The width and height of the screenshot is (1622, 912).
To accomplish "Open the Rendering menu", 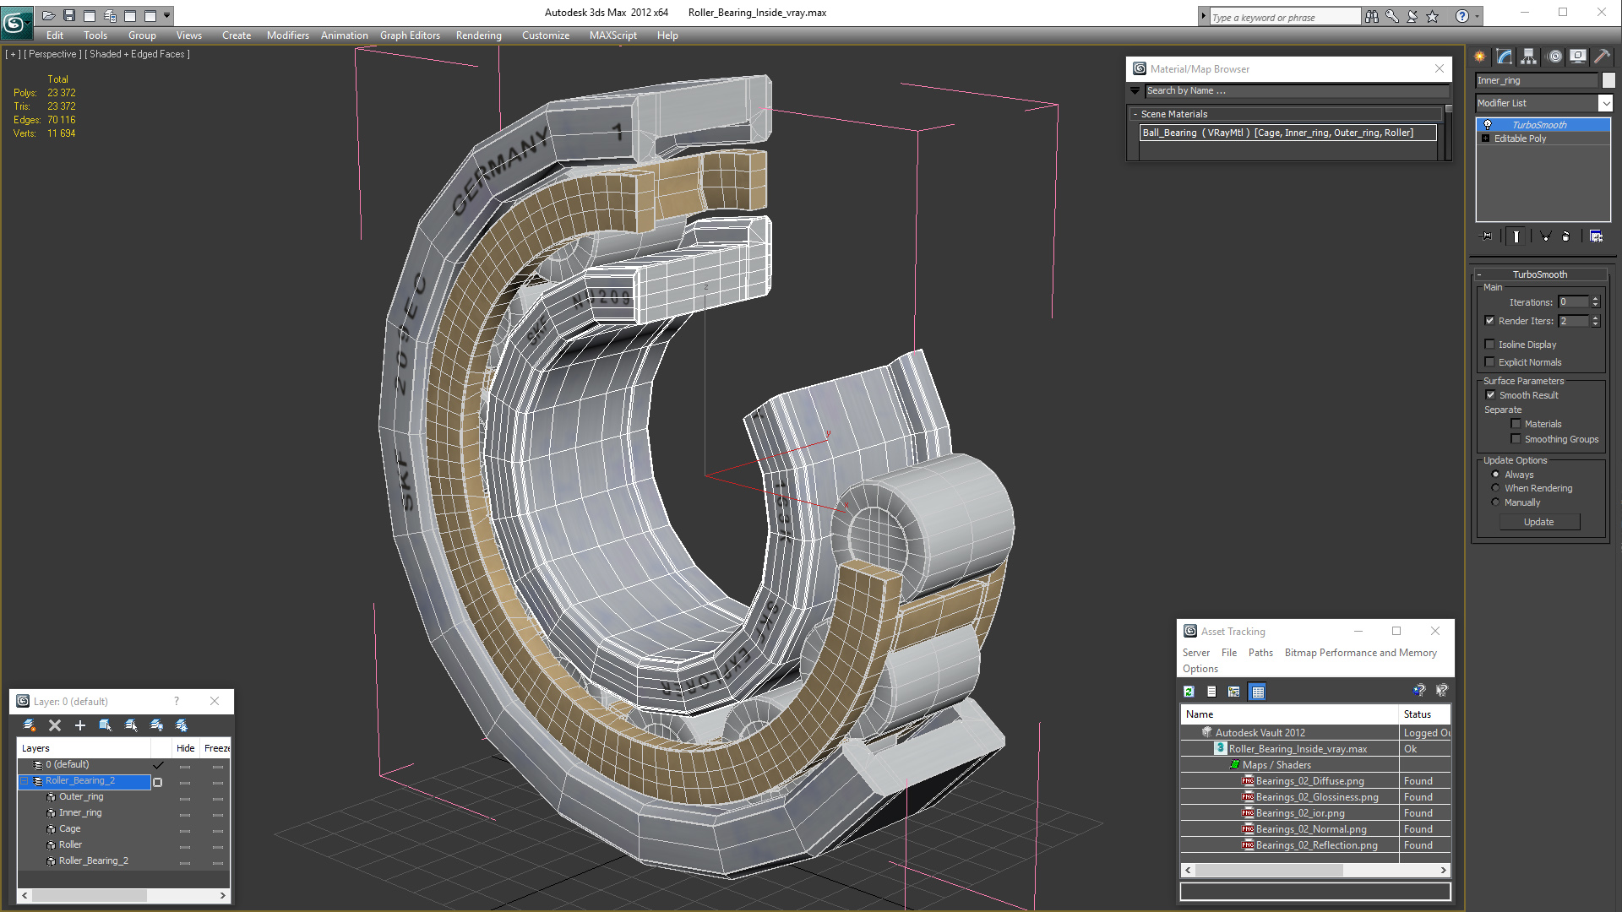I will tap(478, 35).
